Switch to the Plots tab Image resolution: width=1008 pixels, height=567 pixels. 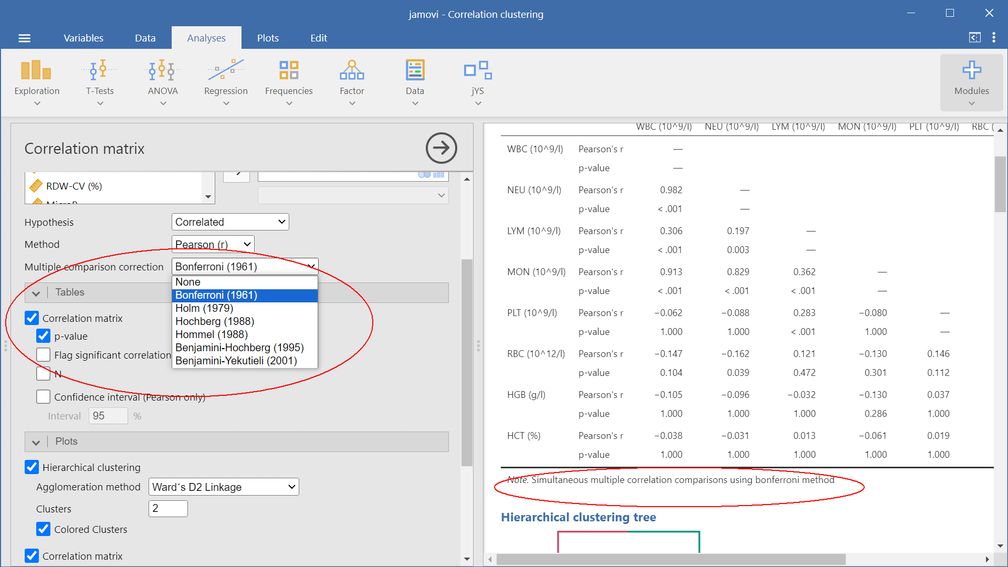(x=268, y=38)
